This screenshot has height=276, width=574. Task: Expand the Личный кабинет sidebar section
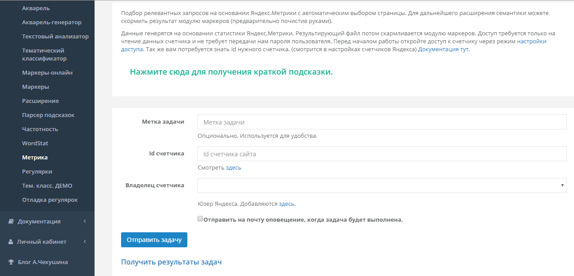[42, 242]
